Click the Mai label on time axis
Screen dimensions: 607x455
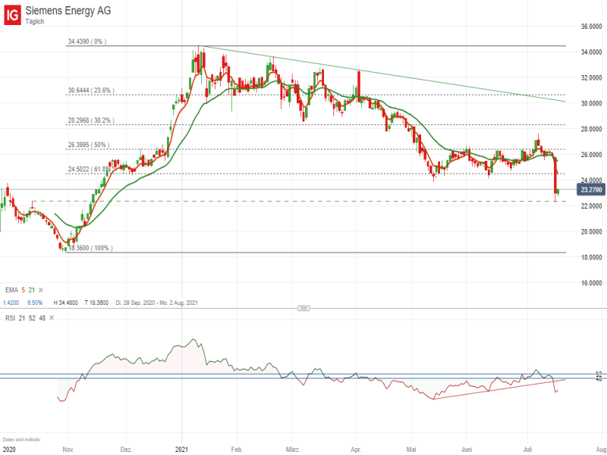411,450
